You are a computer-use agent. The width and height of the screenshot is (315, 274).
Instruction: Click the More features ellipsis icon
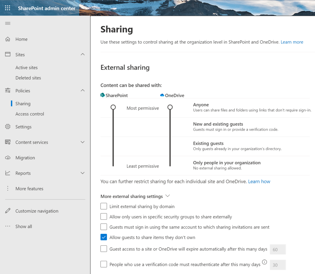pyautogui.click(x=8, y=188)
